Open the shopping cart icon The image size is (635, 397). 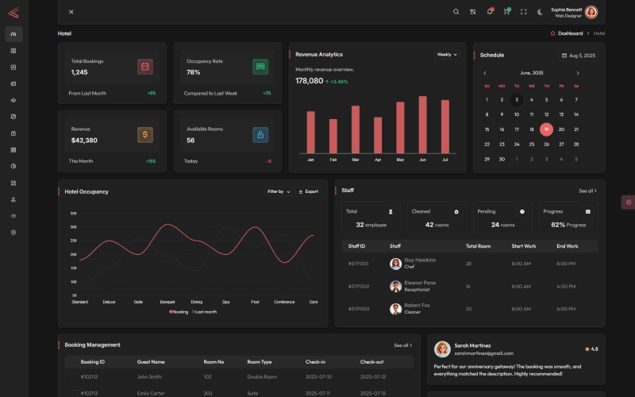click(x=506, y=12)
